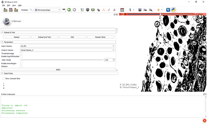Click the Load Data icon
This screenshot has width=207, height=124.
click(x=5, y=10)
